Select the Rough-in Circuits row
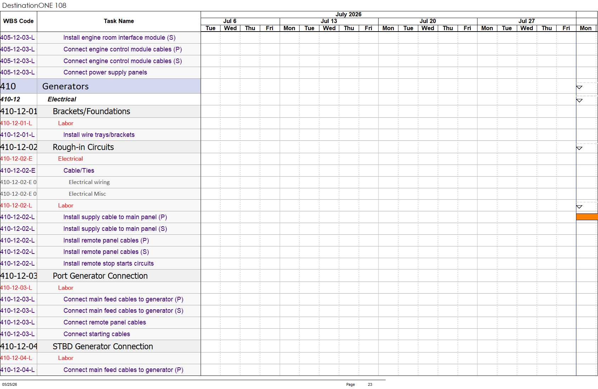Image resolution: width=598 pixels, height=389 pixels. click(100, 147)
